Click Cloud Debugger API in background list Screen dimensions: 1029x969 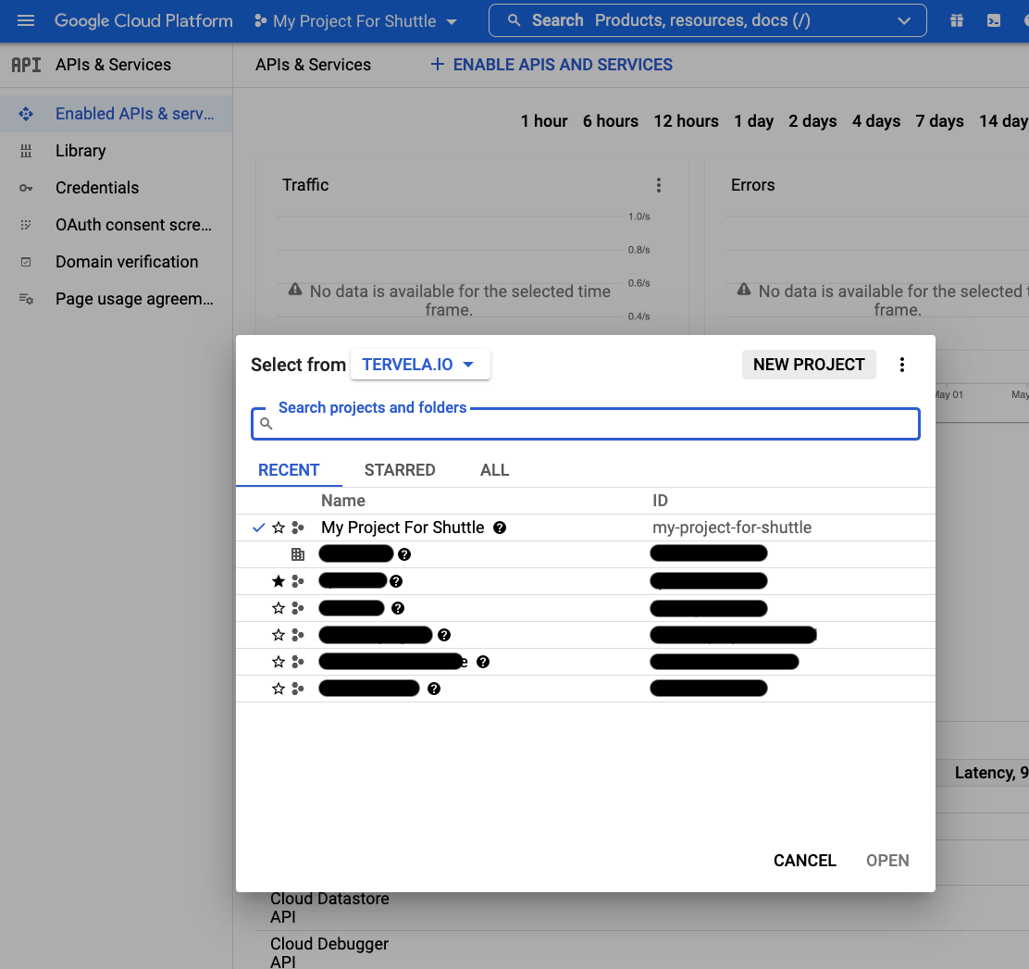(329, 952)
